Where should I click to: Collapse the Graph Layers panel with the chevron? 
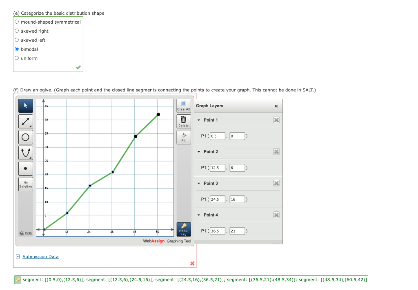click(276, 106)
